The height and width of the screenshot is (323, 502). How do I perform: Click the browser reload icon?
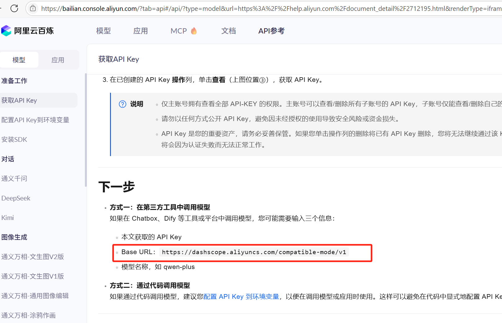pyautogui.click(x=14, y=8)
